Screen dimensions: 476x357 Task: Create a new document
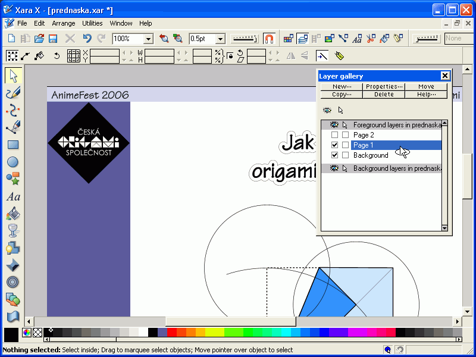(11, 39)
